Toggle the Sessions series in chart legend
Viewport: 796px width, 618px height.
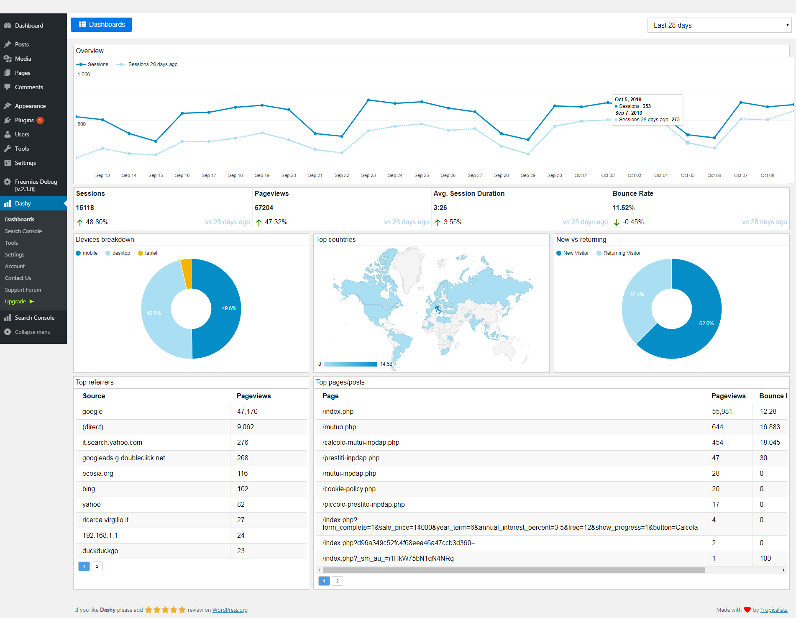click(92, 64)
